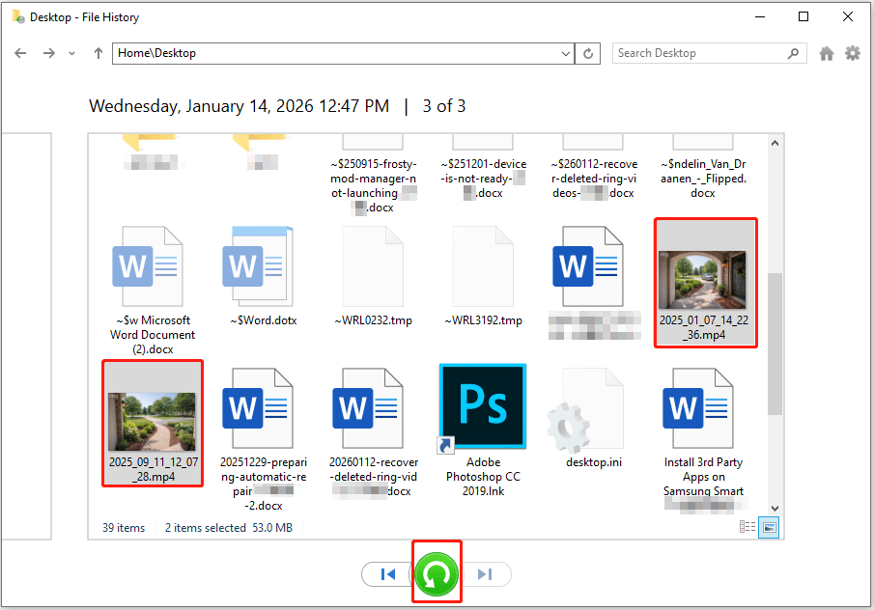Open File History options via the gear icon

[853, 53]
